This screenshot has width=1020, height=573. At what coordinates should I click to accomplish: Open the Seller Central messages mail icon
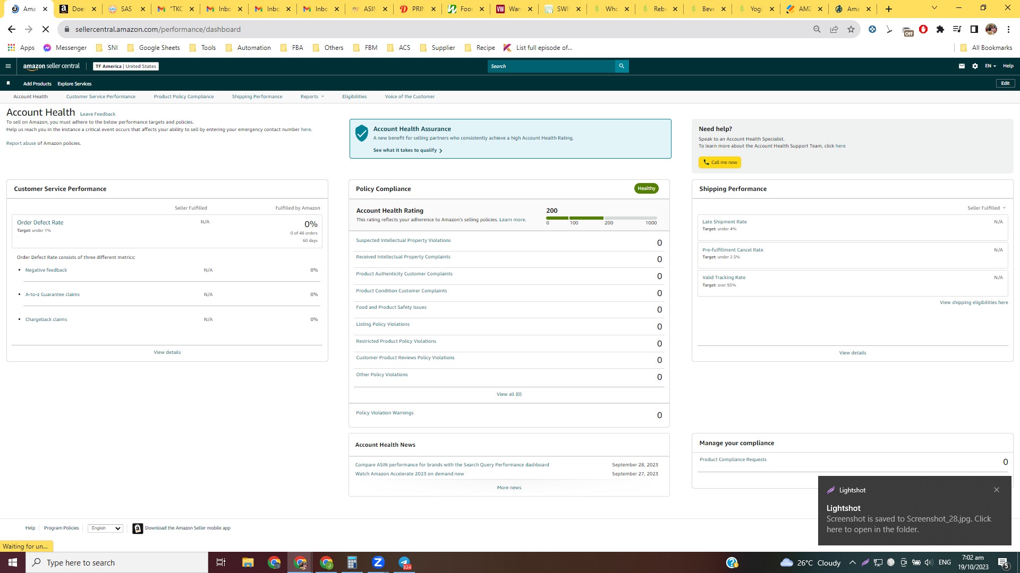pyautogui.click(x=962, y=66)
